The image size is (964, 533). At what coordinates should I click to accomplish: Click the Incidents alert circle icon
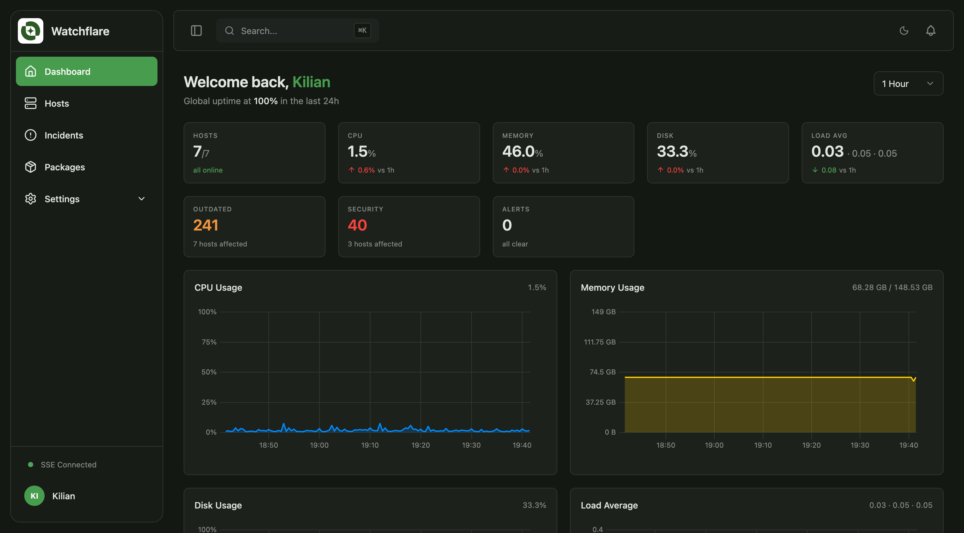31,135
